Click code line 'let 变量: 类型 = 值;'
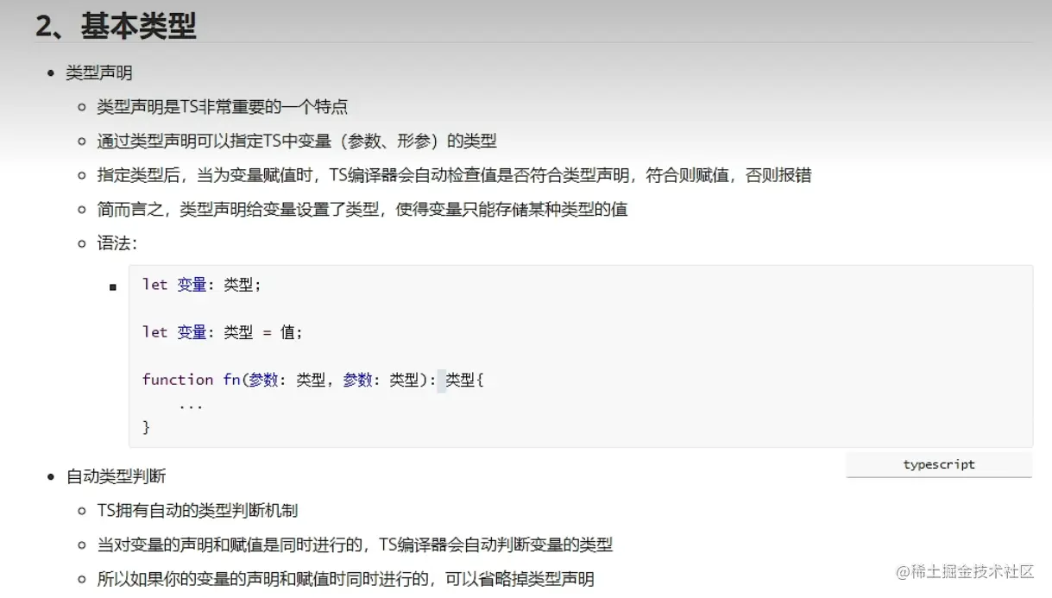The height and width of the screenshot is (598, 1052). [223, 332]
